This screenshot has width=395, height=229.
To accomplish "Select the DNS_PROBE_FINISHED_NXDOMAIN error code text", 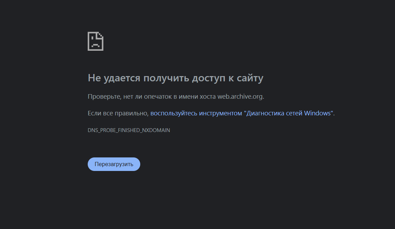I will (129, 130).
